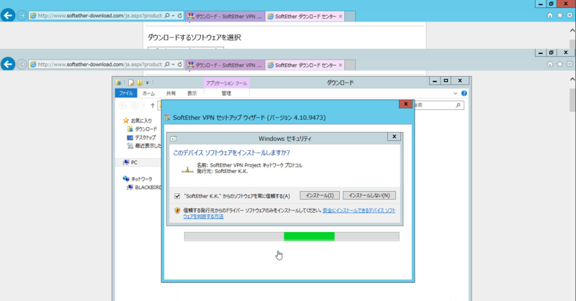Switch to the ホーム ribbon tab

click(x=148, y=93)
